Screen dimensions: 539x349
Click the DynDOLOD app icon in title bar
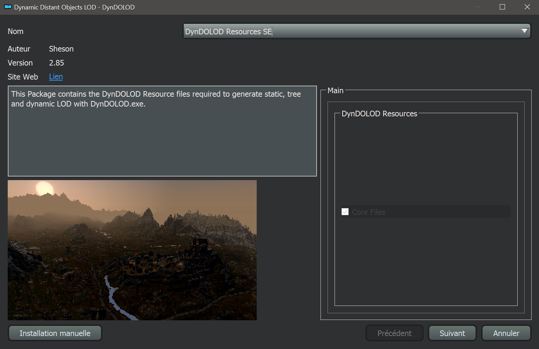coord(8,7)
